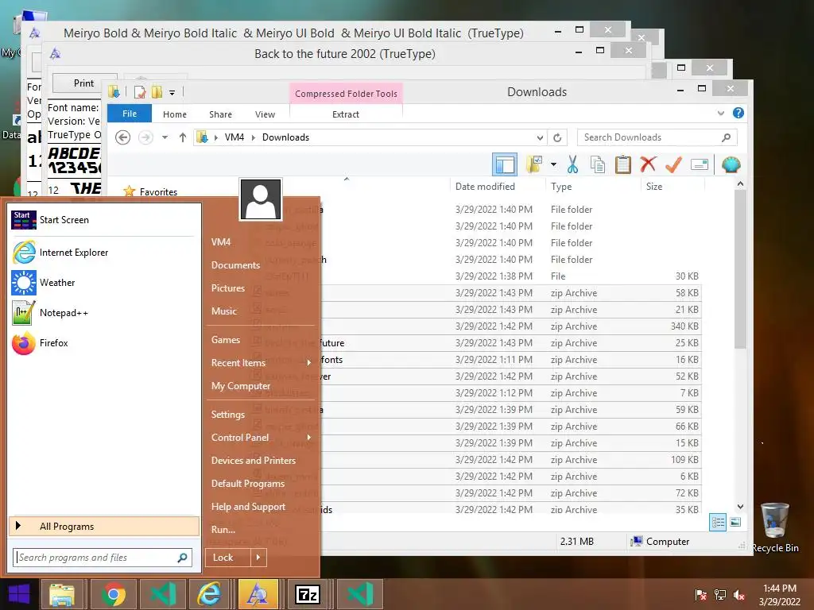Click the scrollbar down arrow in file list
Viewport: 814px width, 610px height.
click(740, 506)
